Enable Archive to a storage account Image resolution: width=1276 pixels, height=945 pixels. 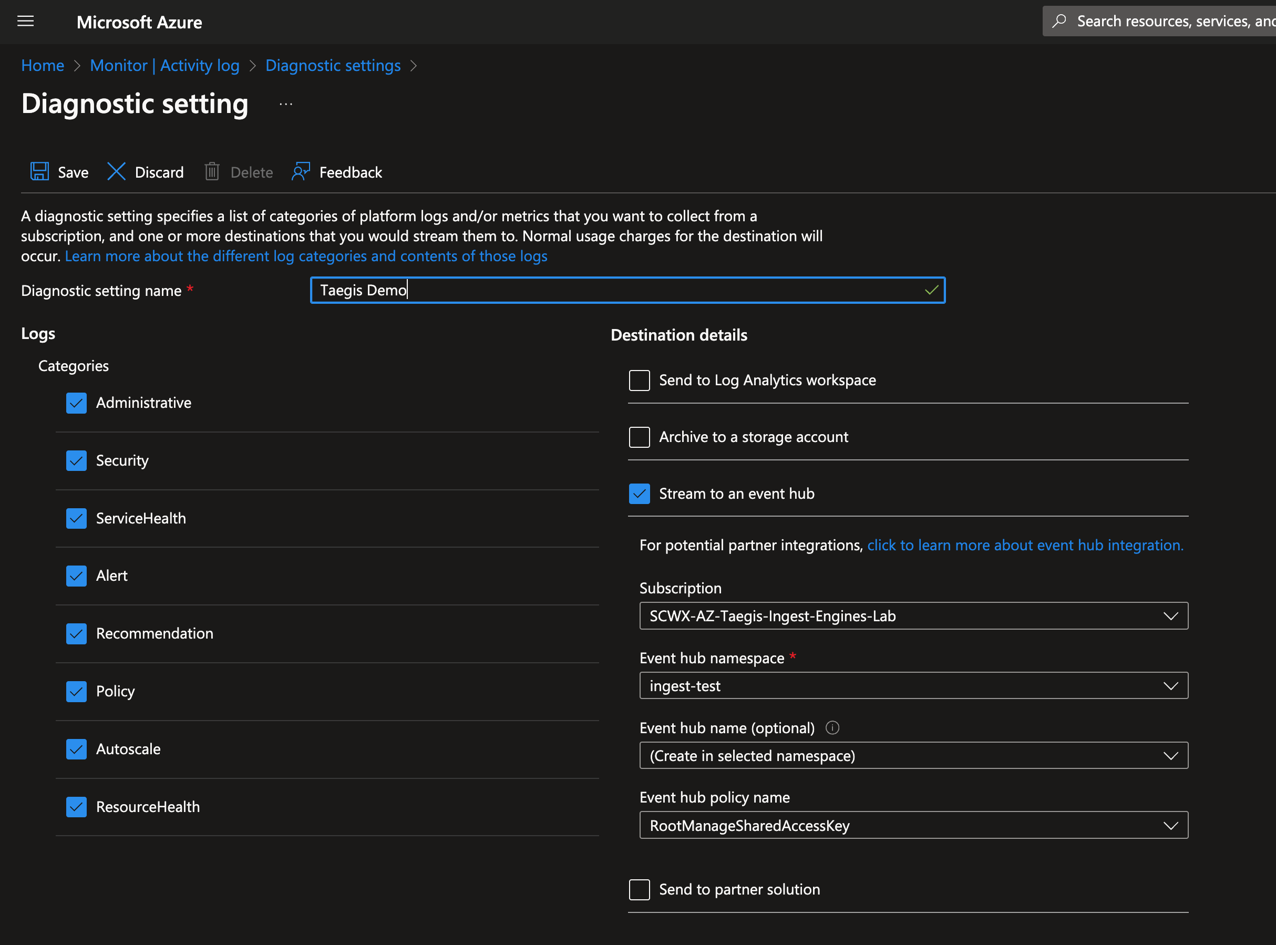(x=640, y=437)
